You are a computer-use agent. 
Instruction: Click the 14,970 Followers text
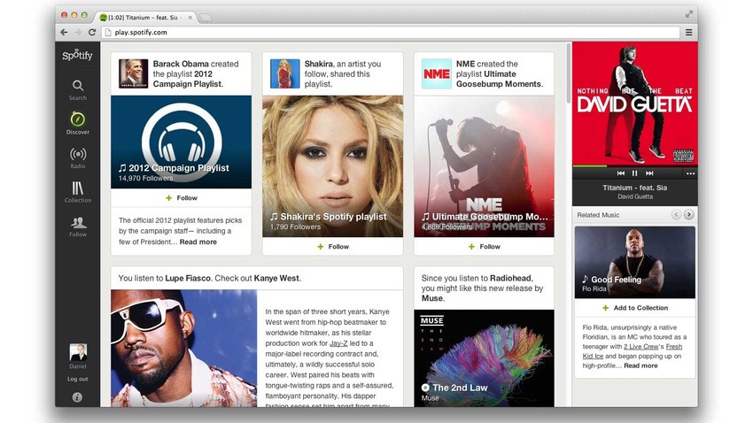[x=145, y=179]
